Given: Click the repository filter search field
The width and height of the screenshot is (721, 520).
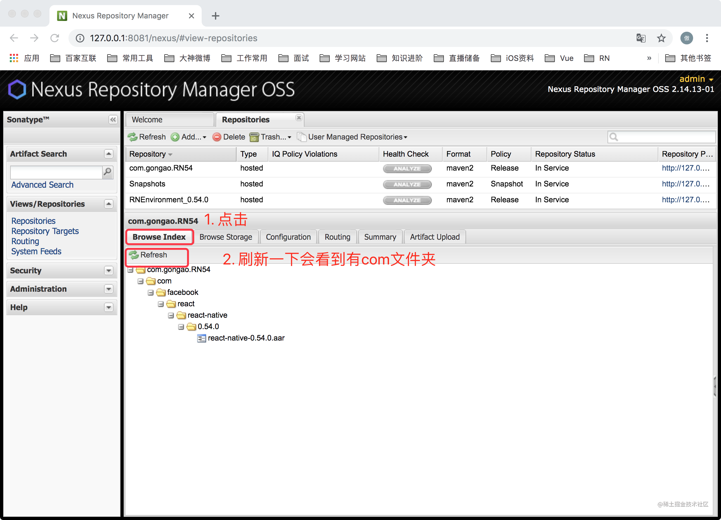Looking at the screenshot, I should (662, 137).
